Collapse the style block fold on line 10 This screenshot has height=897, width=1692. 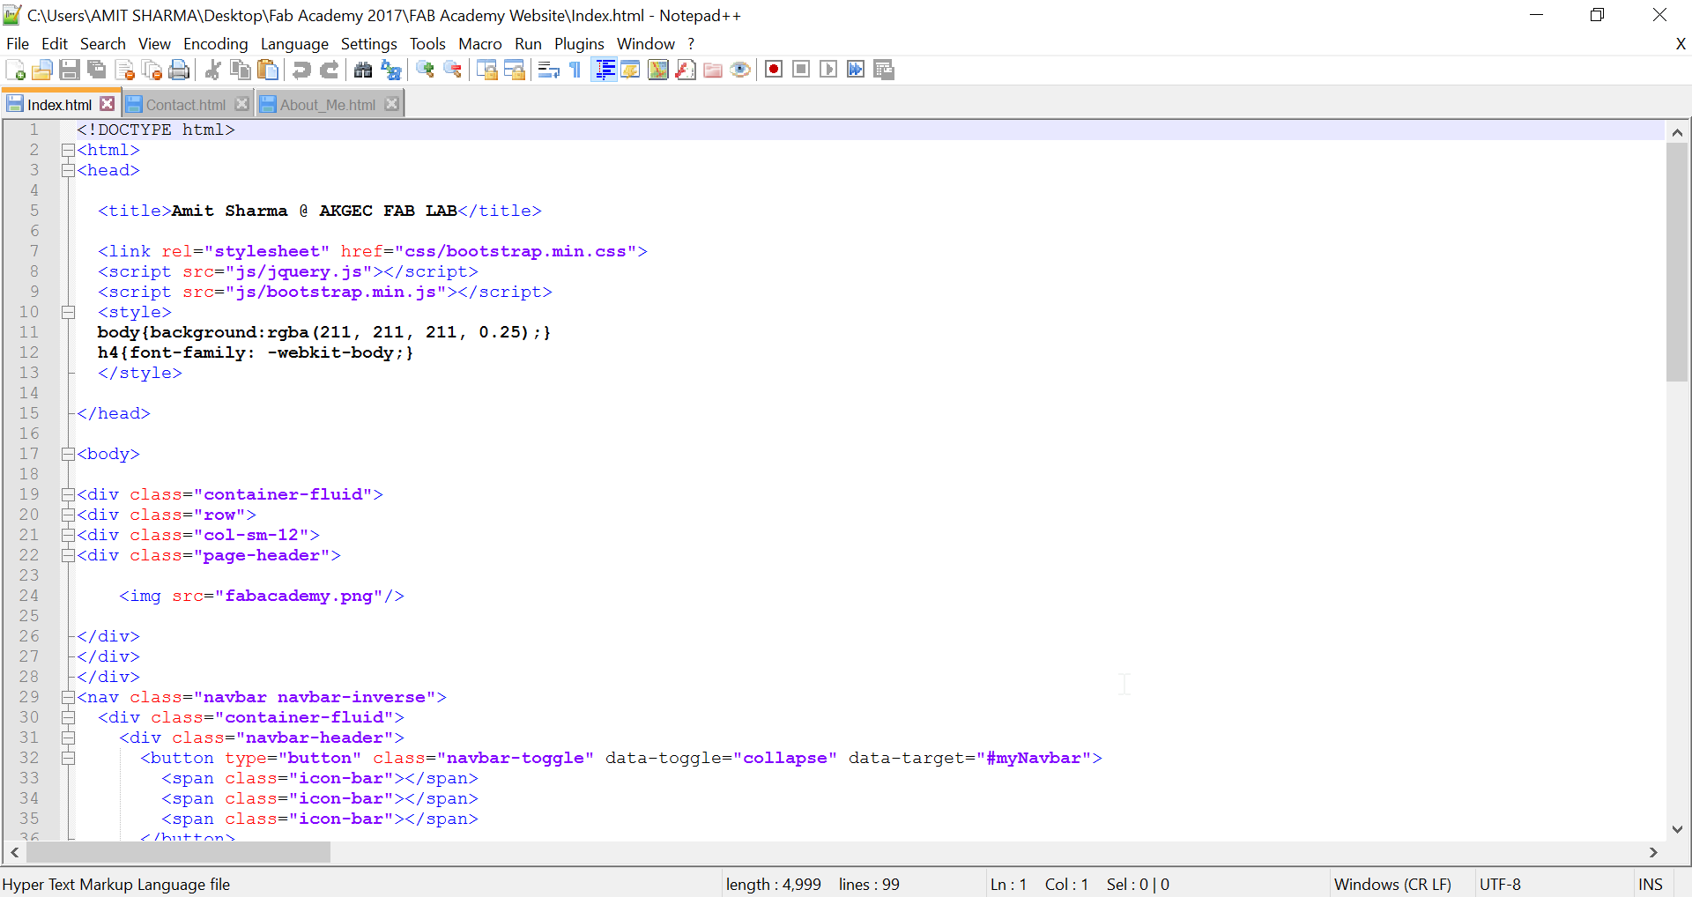[x=68, y=313]
